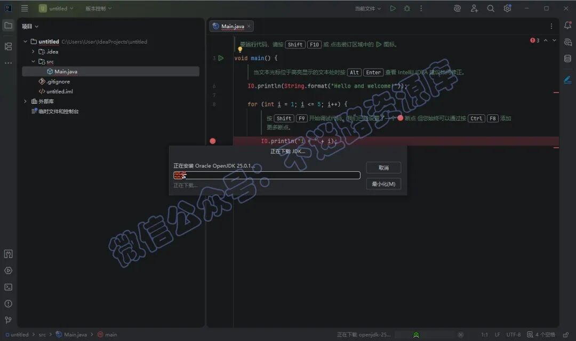Open AI chat tool window on right
The image size is (576, 341).
pyautogui.click(x=567, y=41)
